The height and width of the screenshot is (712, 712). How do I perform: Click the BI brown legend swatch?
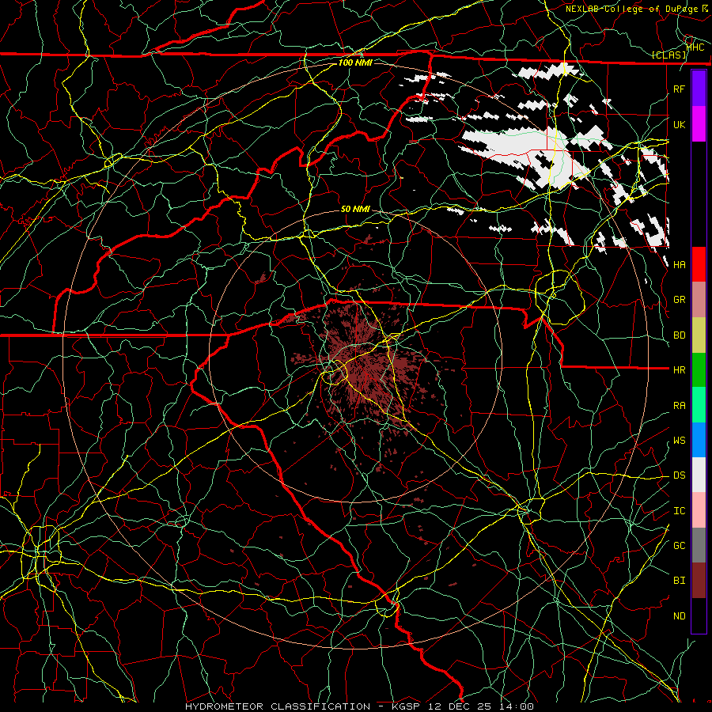click(699, 581)
